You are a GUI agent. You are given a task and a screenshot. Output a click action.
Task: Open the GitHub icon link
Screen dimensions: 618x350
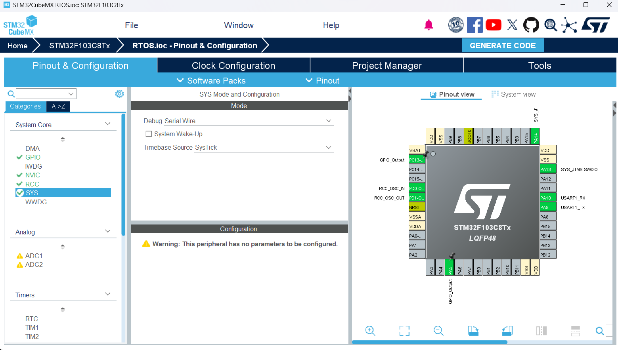click(531, 25)
